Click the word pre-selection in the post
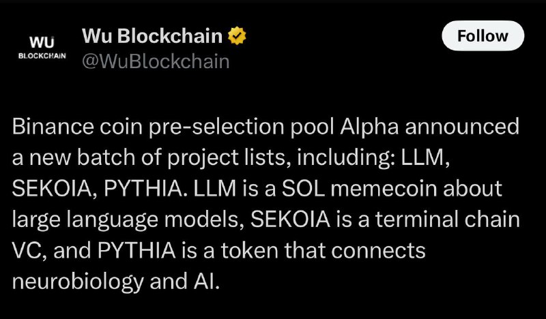 point(216,127)
